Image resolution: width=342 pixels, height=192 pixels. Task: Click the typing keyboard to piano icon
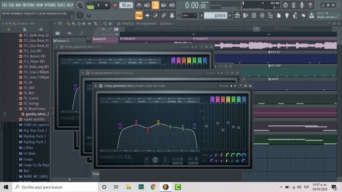pos(139,15)
